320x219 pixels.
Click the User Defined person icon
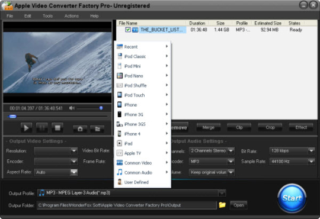point(120,182)
